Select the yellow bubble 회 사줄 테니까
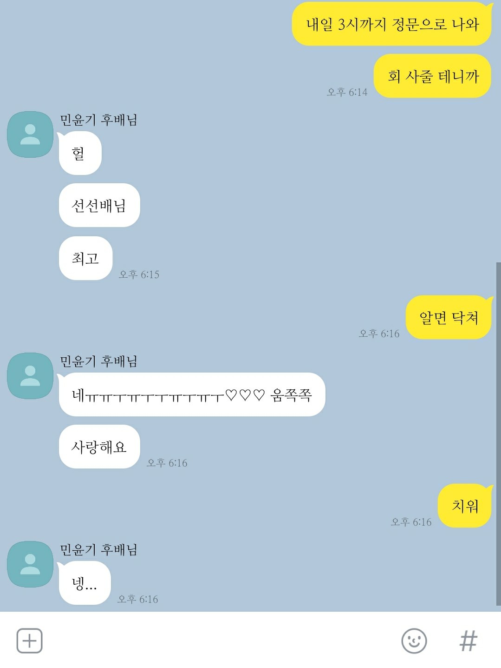The image size is (501, 668). point(433,76)
